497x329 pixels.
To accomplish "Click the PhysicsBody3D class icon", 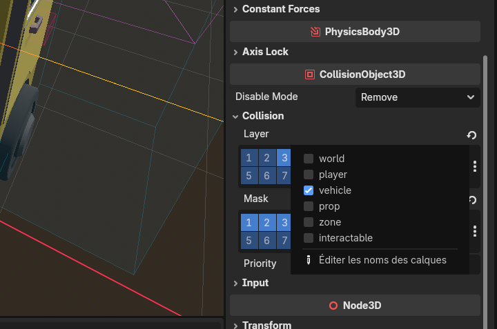I will 315,32.
